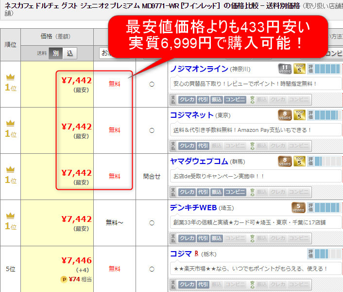The height and width of the screenshot is (292, 343).
Task: Click コジマネット ¥7,442 price
Action: tap(77, 127)
